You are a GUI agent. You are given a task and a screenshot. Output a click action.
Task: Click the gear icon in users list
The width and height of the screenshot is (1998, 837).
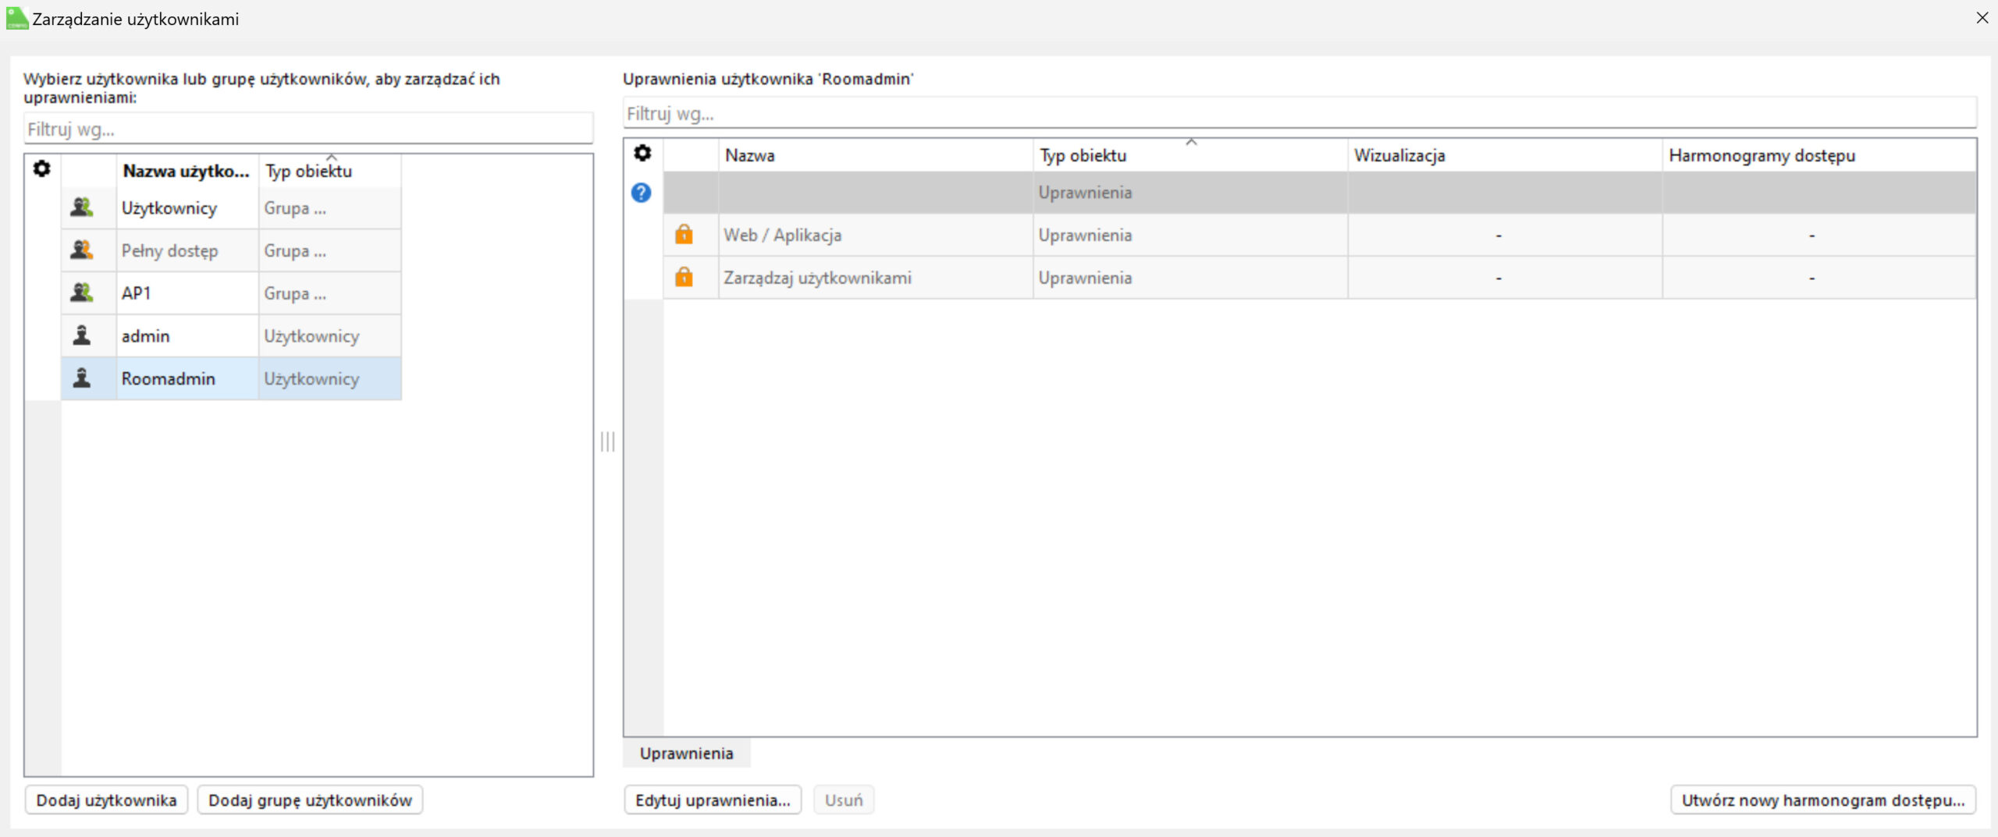[42, 168]
